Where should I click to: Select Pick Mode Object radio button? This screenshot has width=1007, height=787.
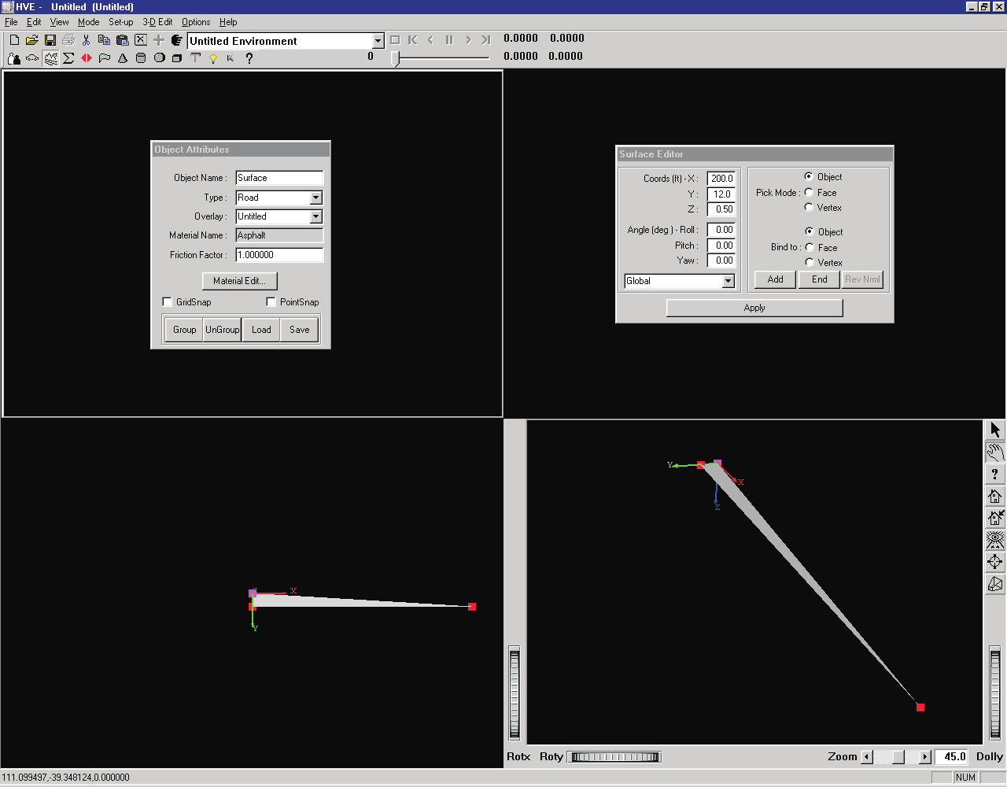[809, 176]
